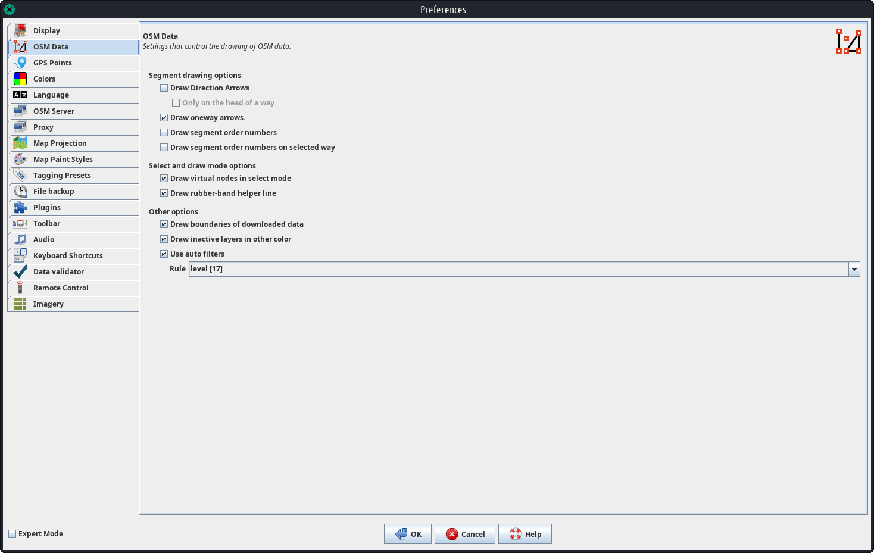874x553 pixels.
Task: Click the Keyboard Shortcuts keys icon
Action: click(x=20, y=255)
